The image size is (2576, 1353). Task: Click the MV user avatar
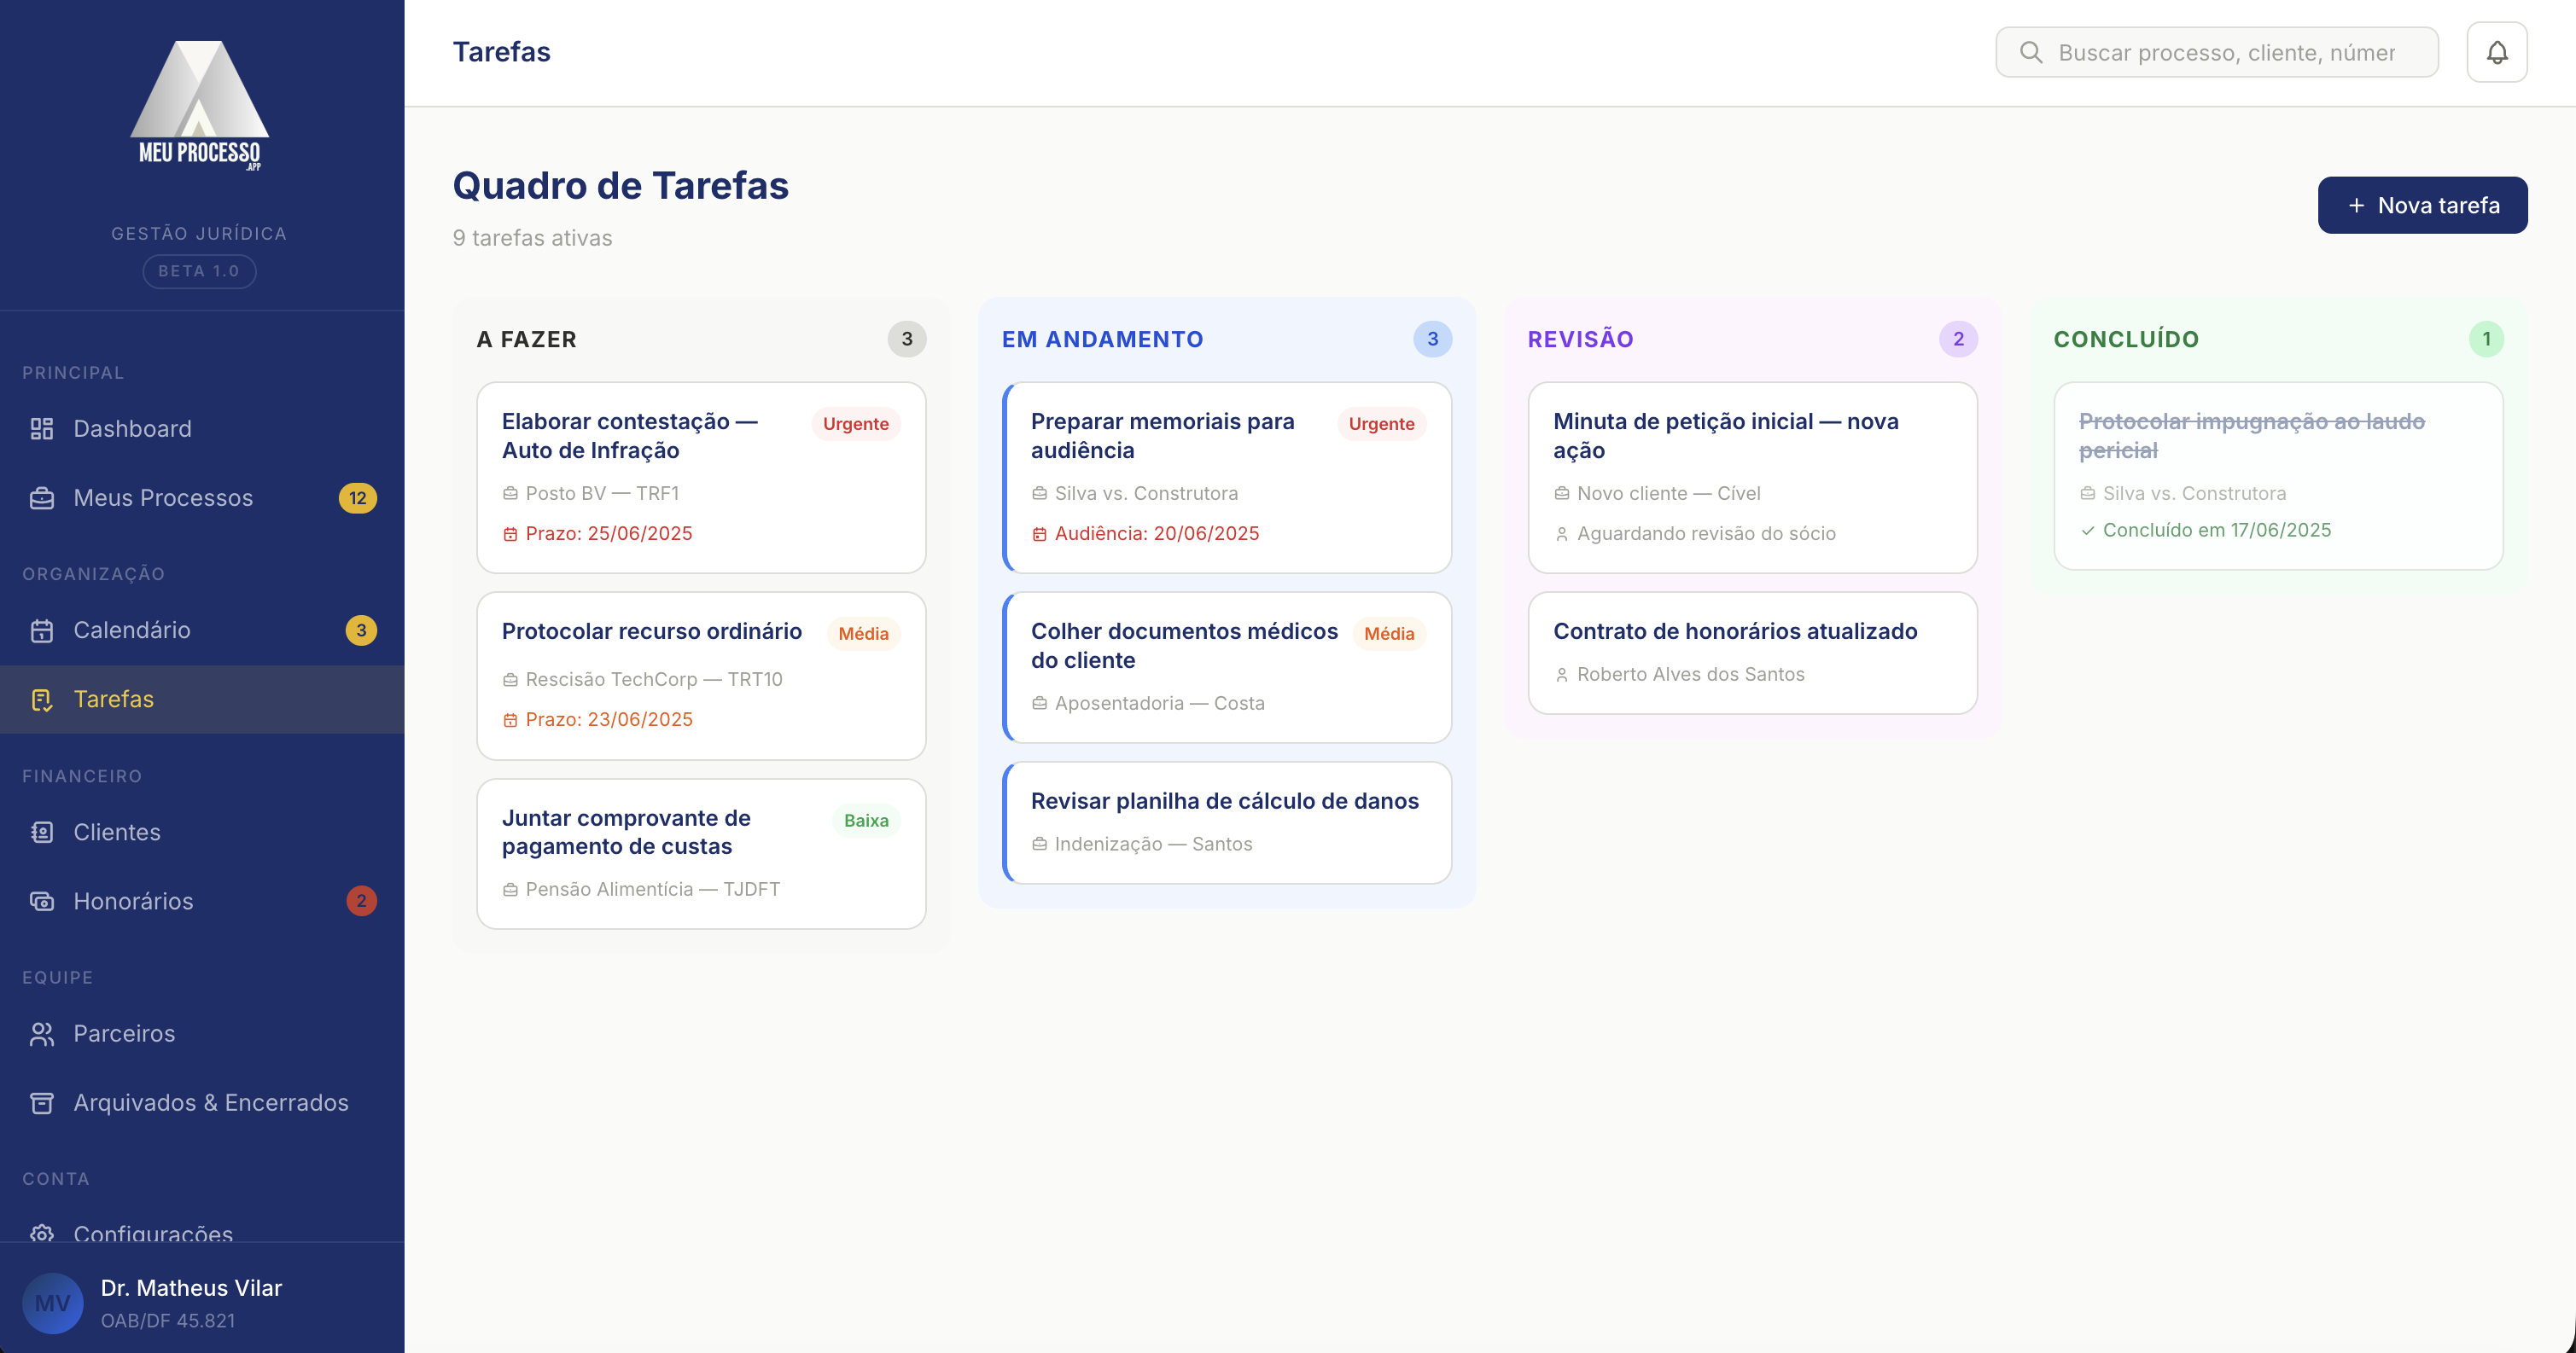[52, 1303]
